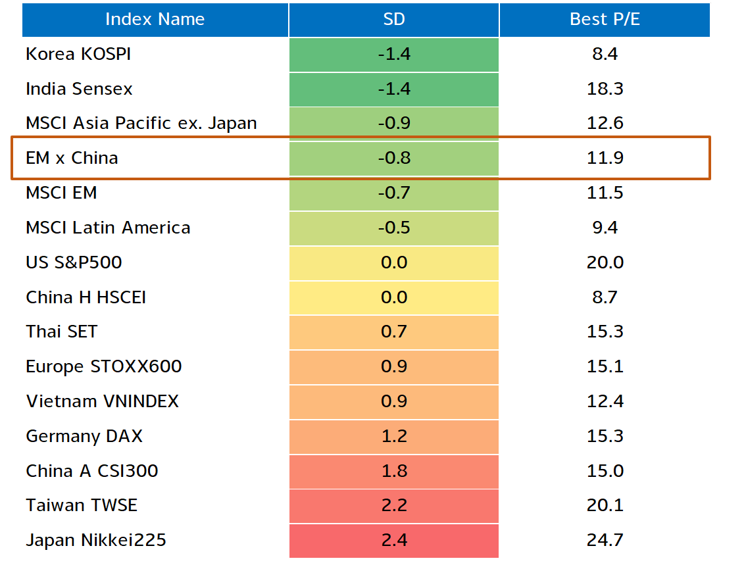
Task: Select MSCI Latin America row label
Action: (108, 228)
